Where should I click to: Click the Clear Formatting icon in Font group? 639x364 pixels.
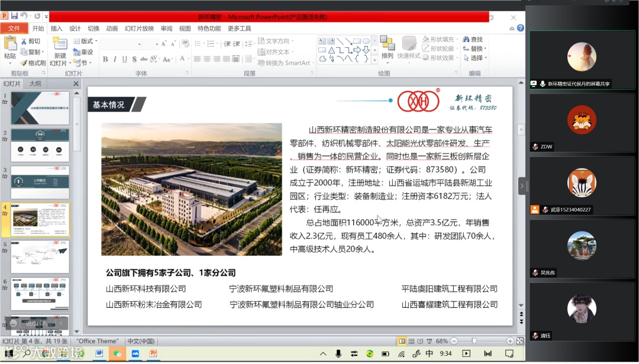185,43
